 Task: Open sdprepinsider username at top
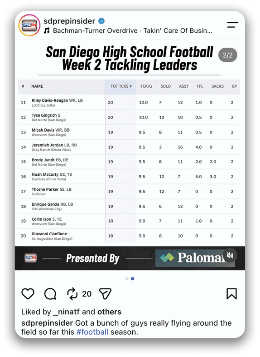point(69,21)
